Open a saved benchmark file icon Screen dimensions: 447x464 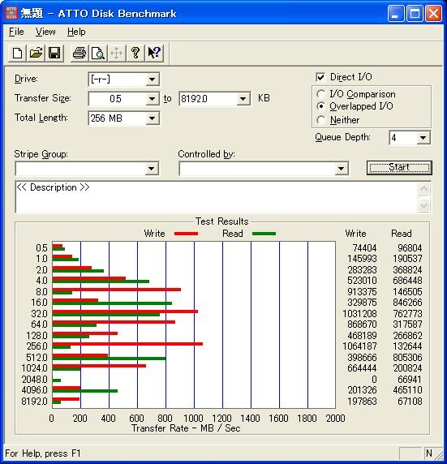point(36,54)
